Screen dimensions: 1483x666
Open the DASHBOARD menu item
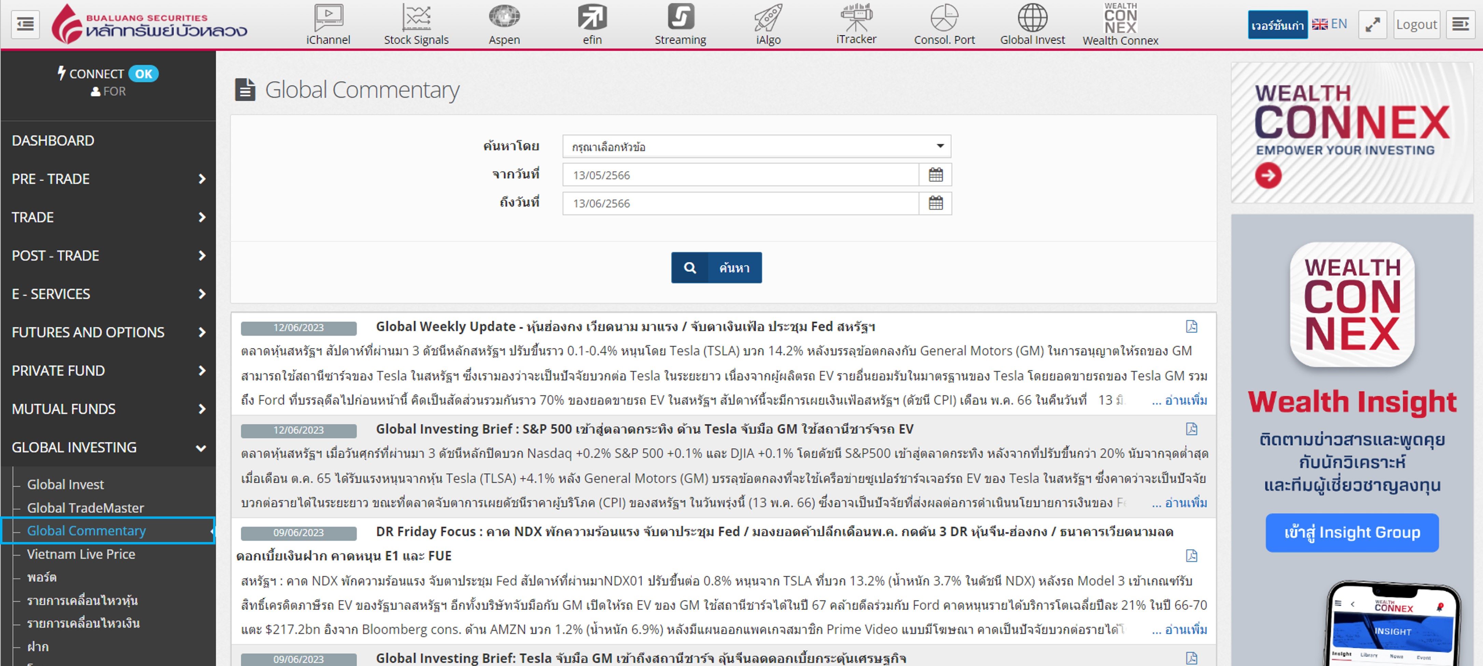point(53,140)
